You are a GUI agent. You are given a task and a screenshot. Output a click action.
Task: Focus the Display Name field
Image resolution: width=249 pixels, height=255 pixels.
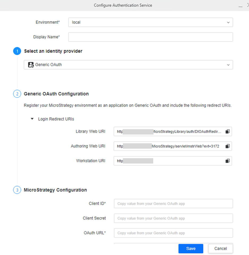pos(150,37)
